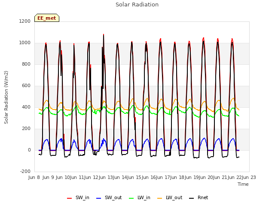Toggle the SW_out legend entry

[109, 197]
